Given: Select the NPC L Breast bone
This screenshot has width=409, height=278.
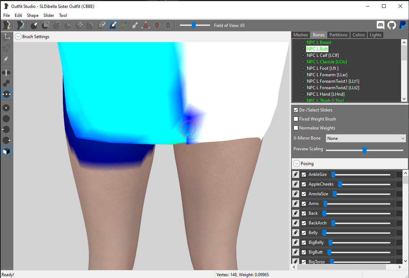Looking at the screenshot, I should pos(319,42).
